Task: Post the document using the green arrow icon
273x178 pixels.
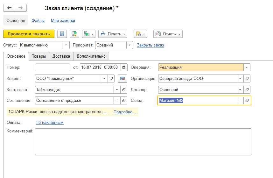Action: coord(74,34)
